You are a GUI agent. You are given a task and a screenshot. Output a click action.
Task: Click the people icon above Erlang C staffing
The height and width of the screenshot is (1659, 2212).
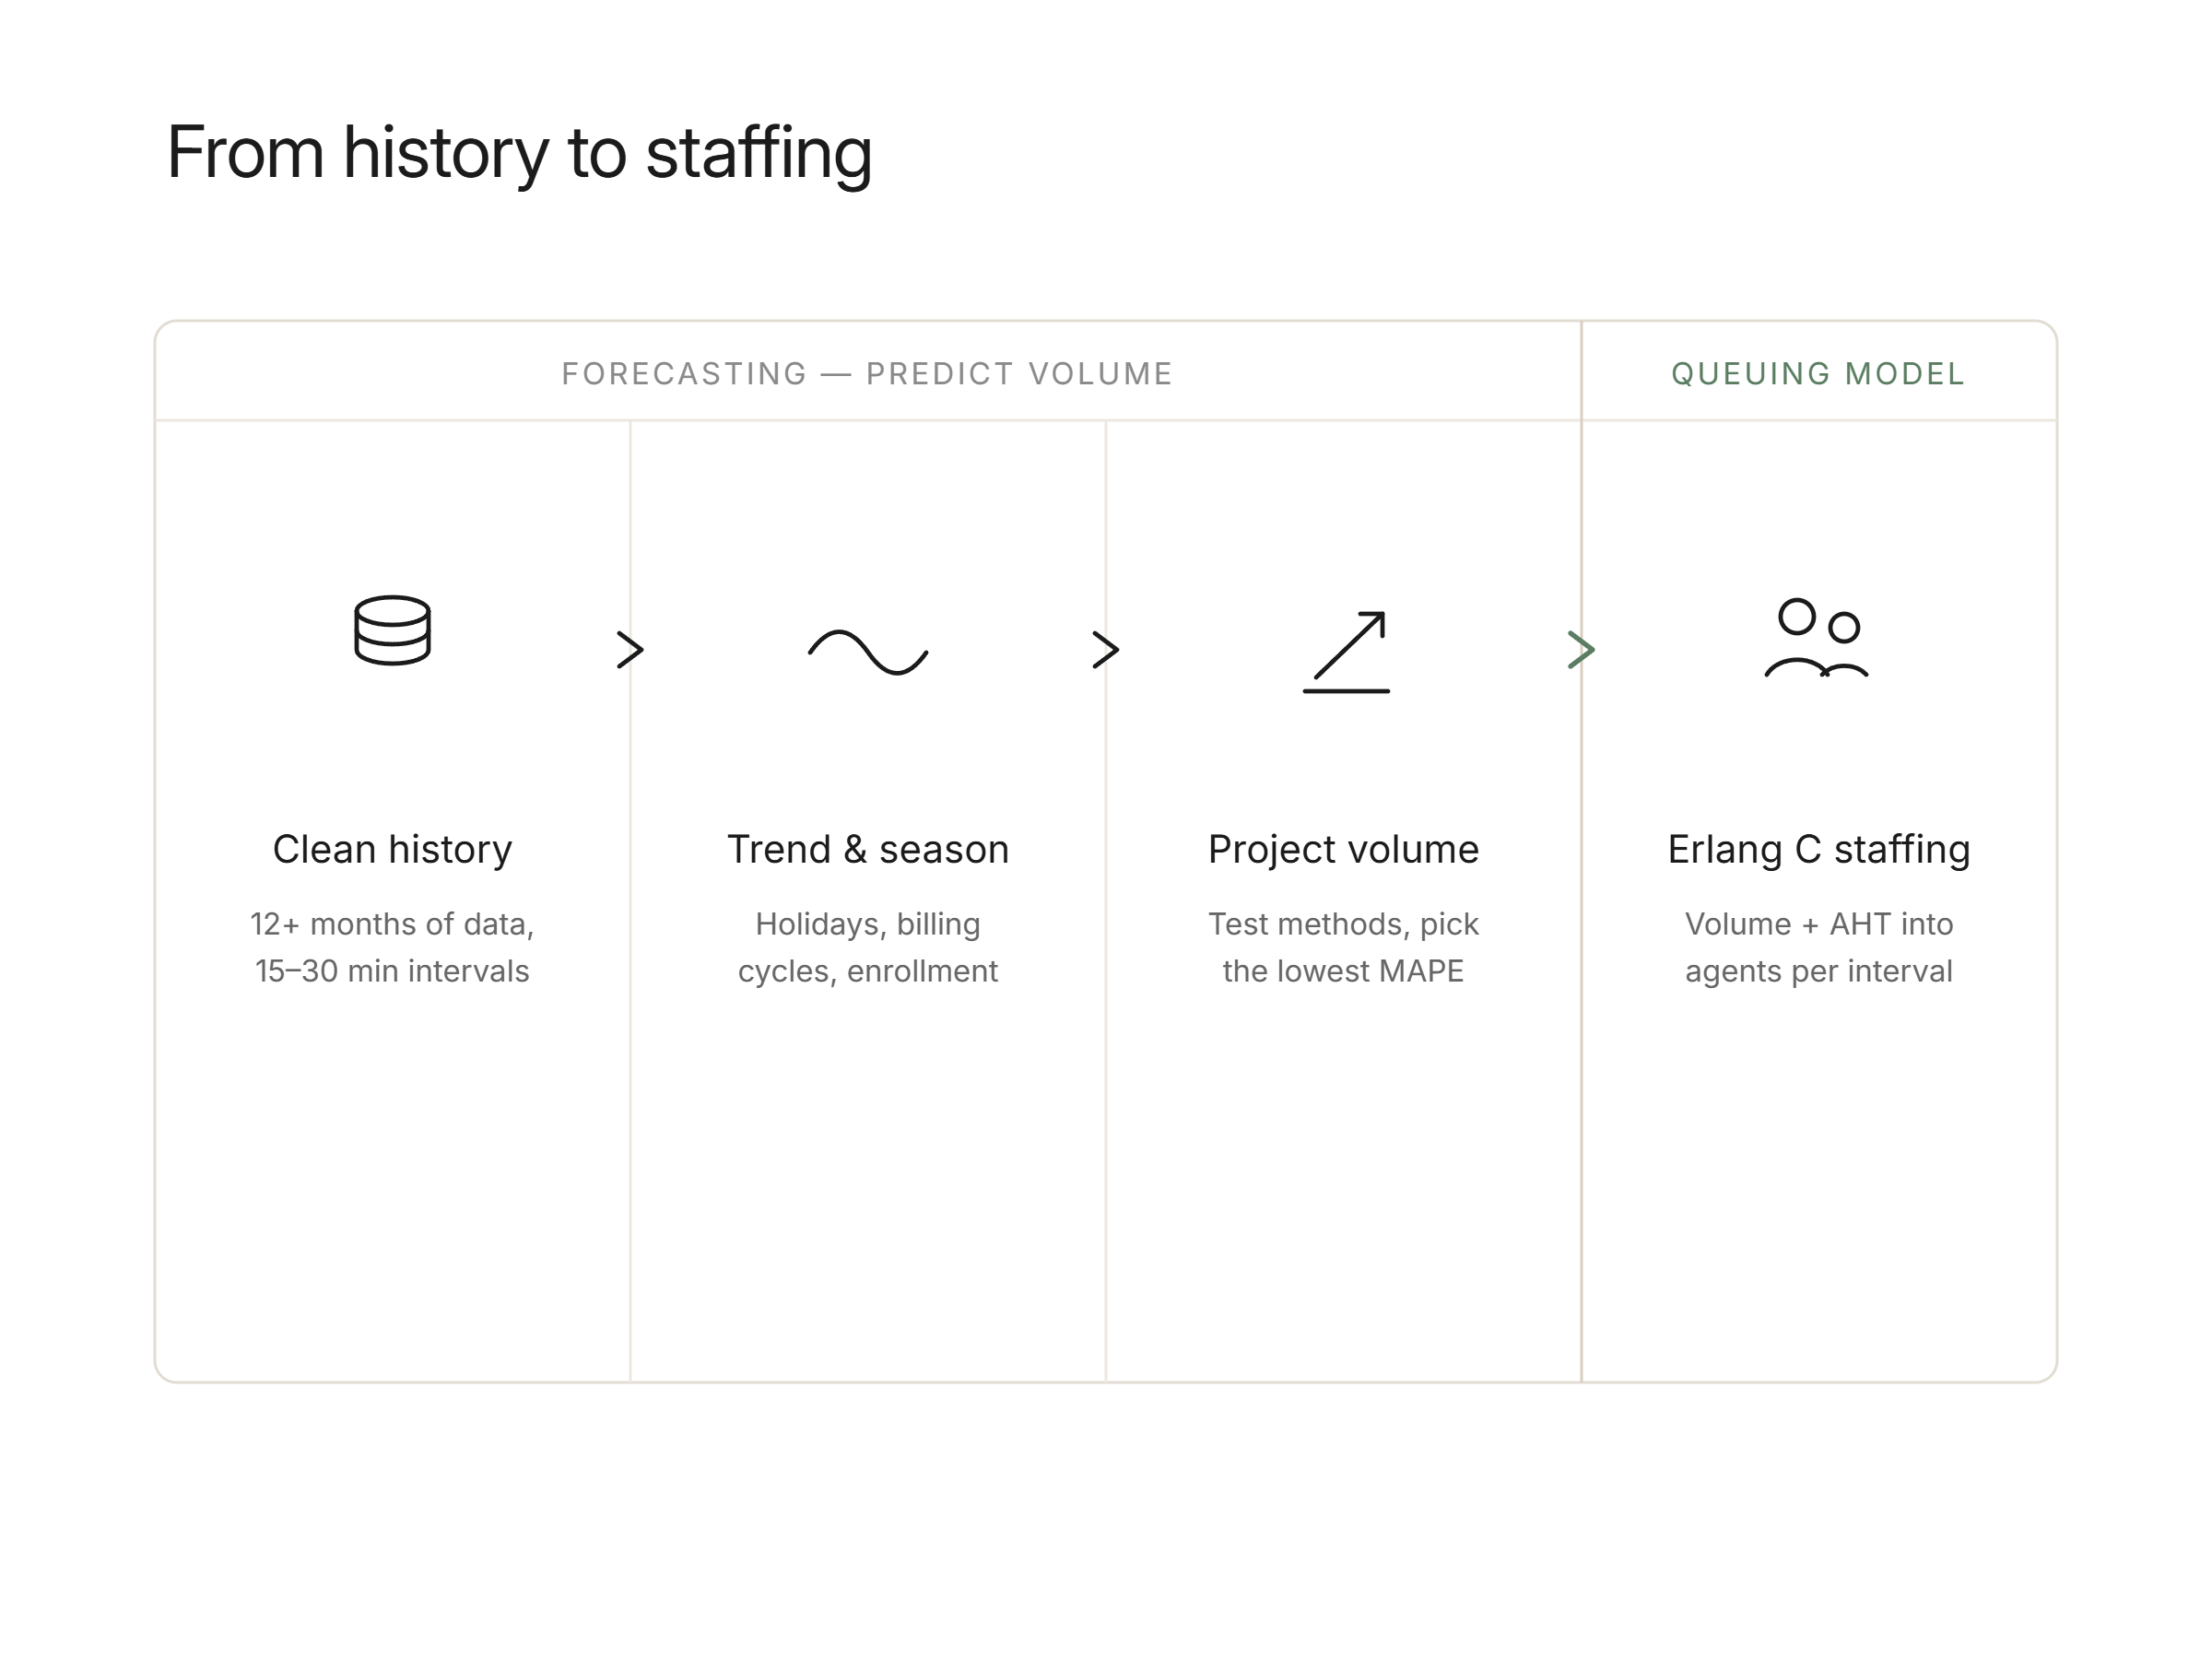coord(1816,638)
